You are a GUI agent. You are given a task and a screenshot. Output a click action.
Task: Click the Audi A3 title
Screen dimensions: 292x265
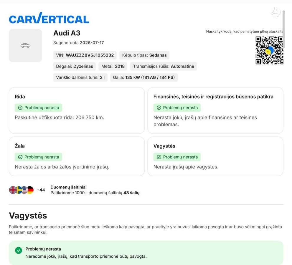pyautogui.click(x=67, y=33)
